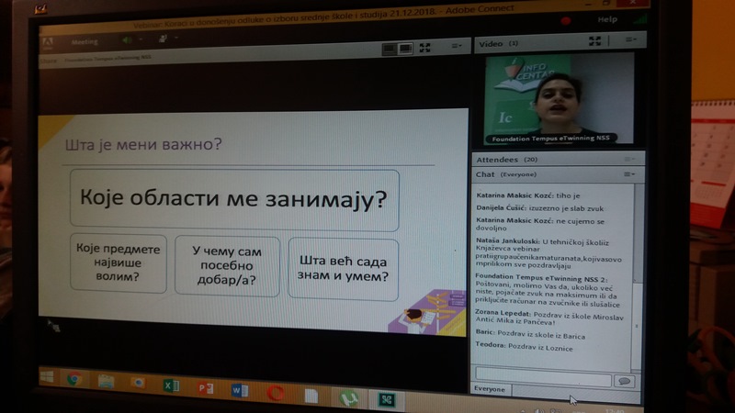
Task: Click the 'Шта већ сада знам и умем?' box
Action: coord(343,269)
